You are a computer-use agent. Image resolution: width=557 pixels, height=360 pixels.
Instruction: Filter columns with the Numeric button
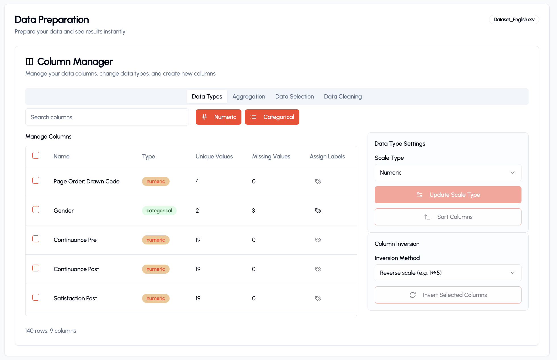218,117
